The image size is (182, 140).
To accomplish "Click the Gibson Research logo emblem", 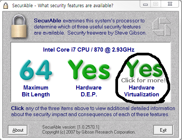I will click(x=161, y=27).
